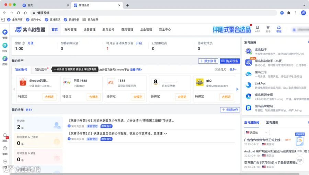Open the 安全中心 menu
309x175 pixels.
[165, 29]
